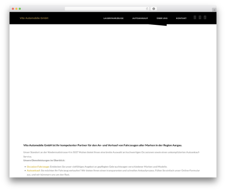Click the rightmost header icon in the navbar
226x191 pixels.
click(x=205, y=18)
